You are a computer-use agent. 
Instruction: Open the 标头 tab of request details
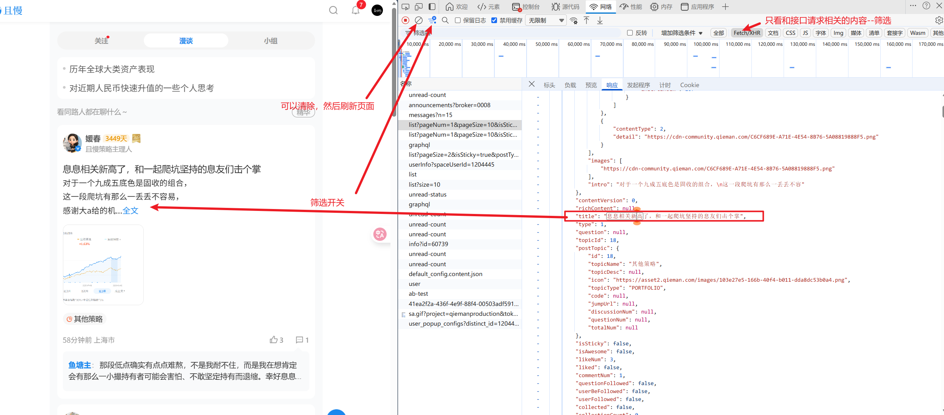549,85
